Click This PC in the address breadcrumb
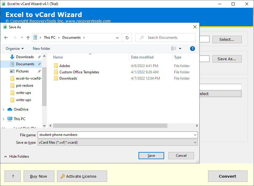254x186 pixels. 50,38
